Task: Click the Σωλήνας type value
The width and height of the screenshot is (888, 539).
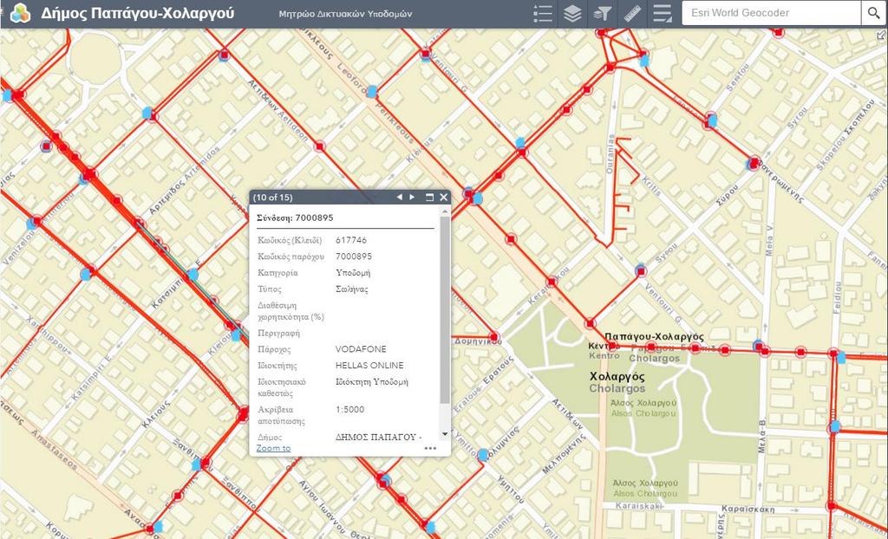Action: (x=352, y=289)
